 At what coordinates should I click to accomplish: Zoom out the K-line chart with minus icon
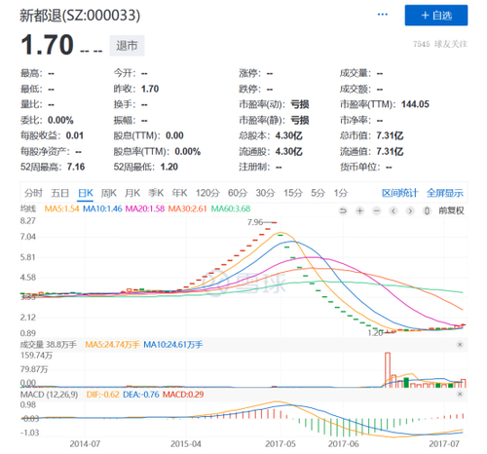(377, 211)
